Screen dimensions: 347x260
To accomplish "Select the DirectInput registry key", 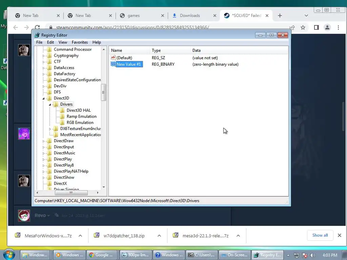I will [x=64, y=147].
